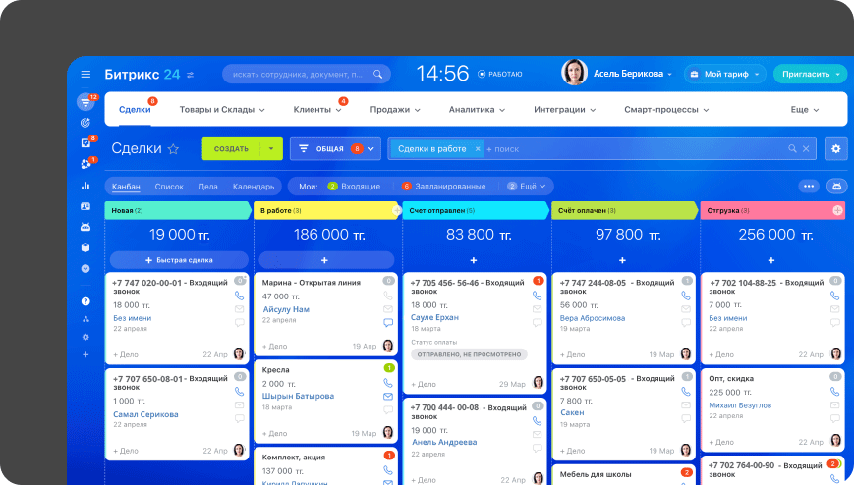This screenshot has width=854, height=485.
Task: Expand the Пригласить dropdown
Action: 837,74
